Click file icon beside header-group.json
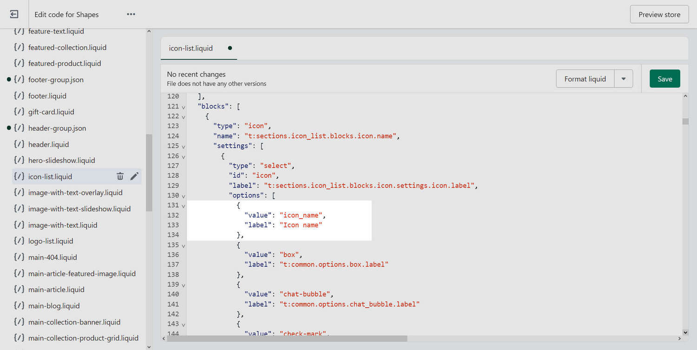The width and height of the screenshot is (697, 350). coord(19,128)
